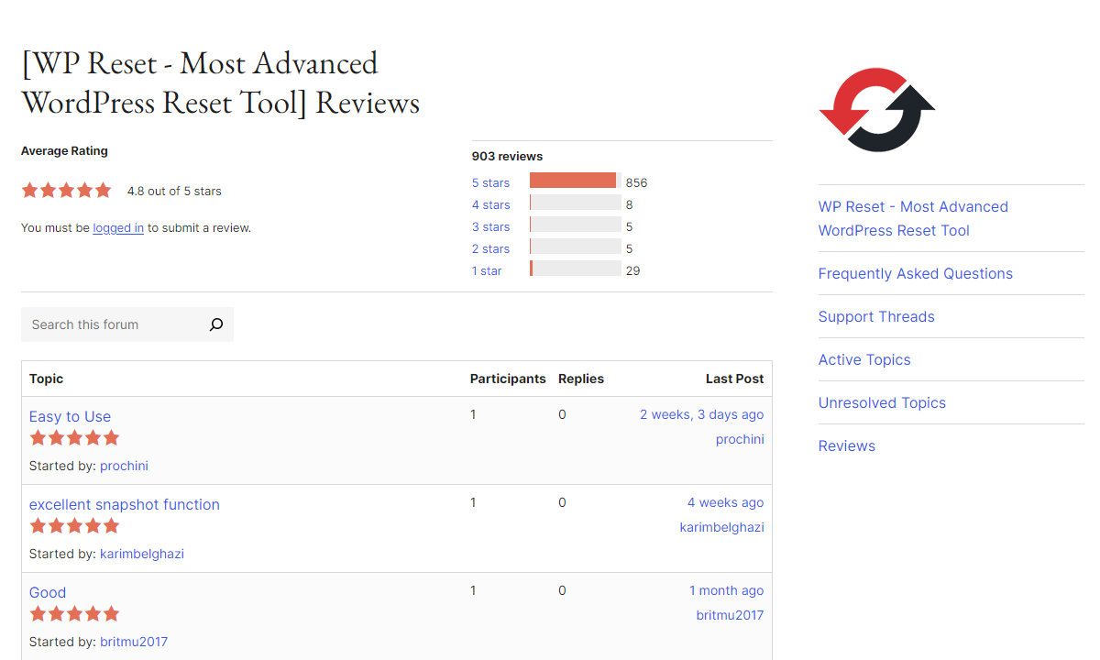
Task: Click the search magnifier icon
Action: point(216,324)
